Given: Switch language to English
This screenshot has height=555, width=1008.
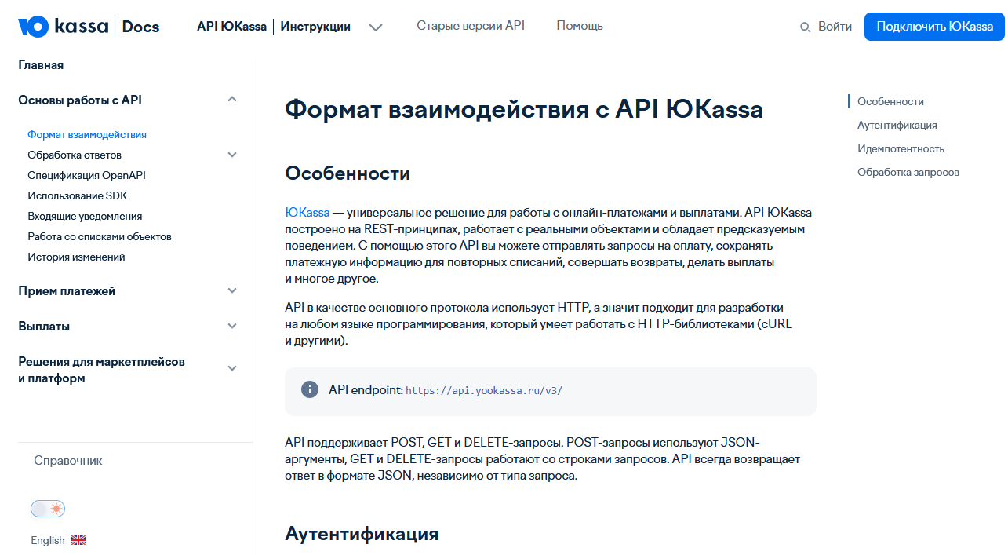Looking at the screenshot, I should [48, 540].
